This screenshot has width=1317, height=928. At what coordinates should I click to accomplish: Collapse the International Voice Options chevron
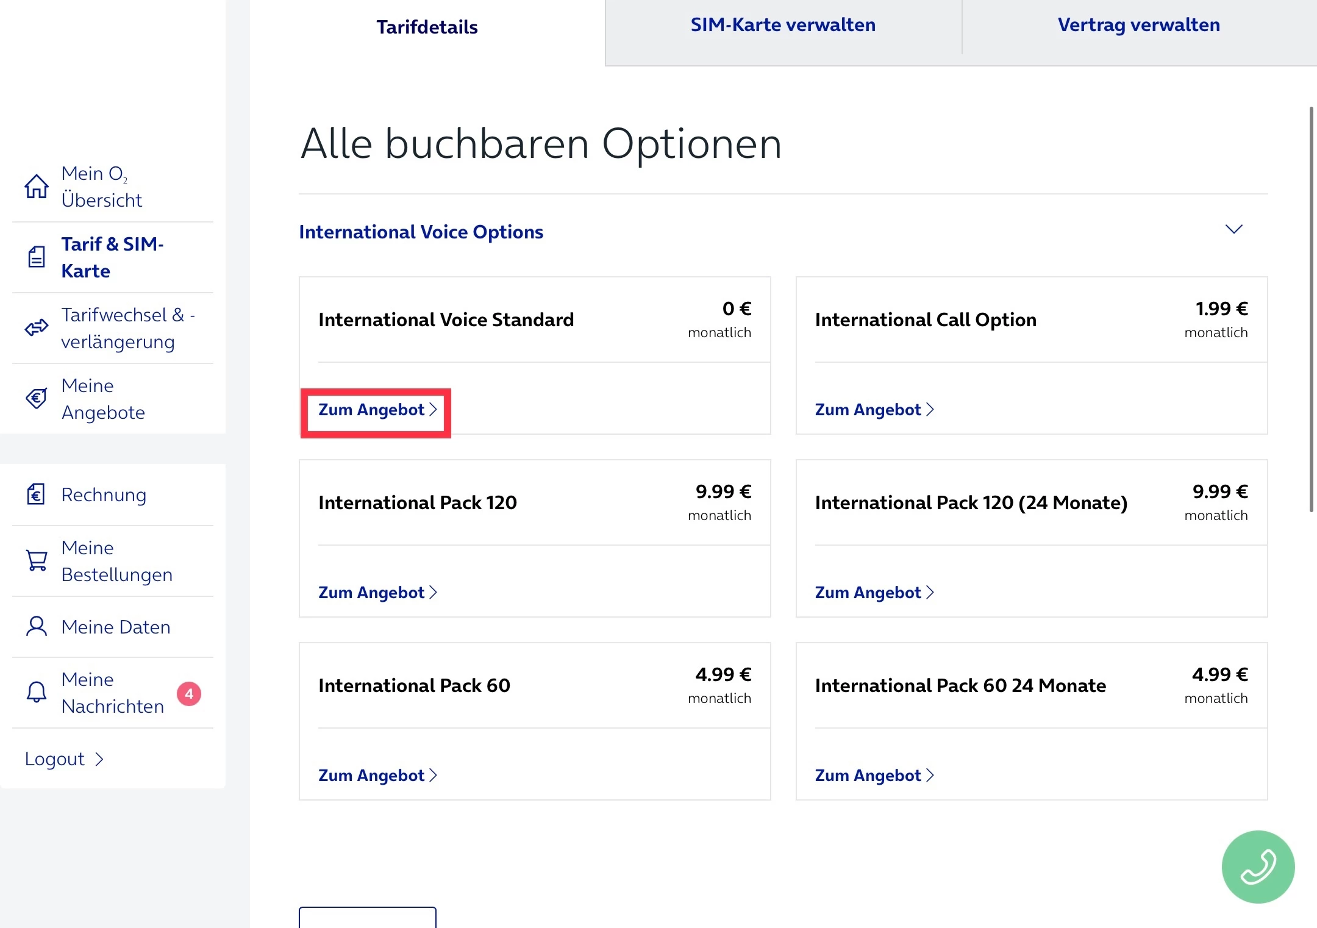(1233, 230)
